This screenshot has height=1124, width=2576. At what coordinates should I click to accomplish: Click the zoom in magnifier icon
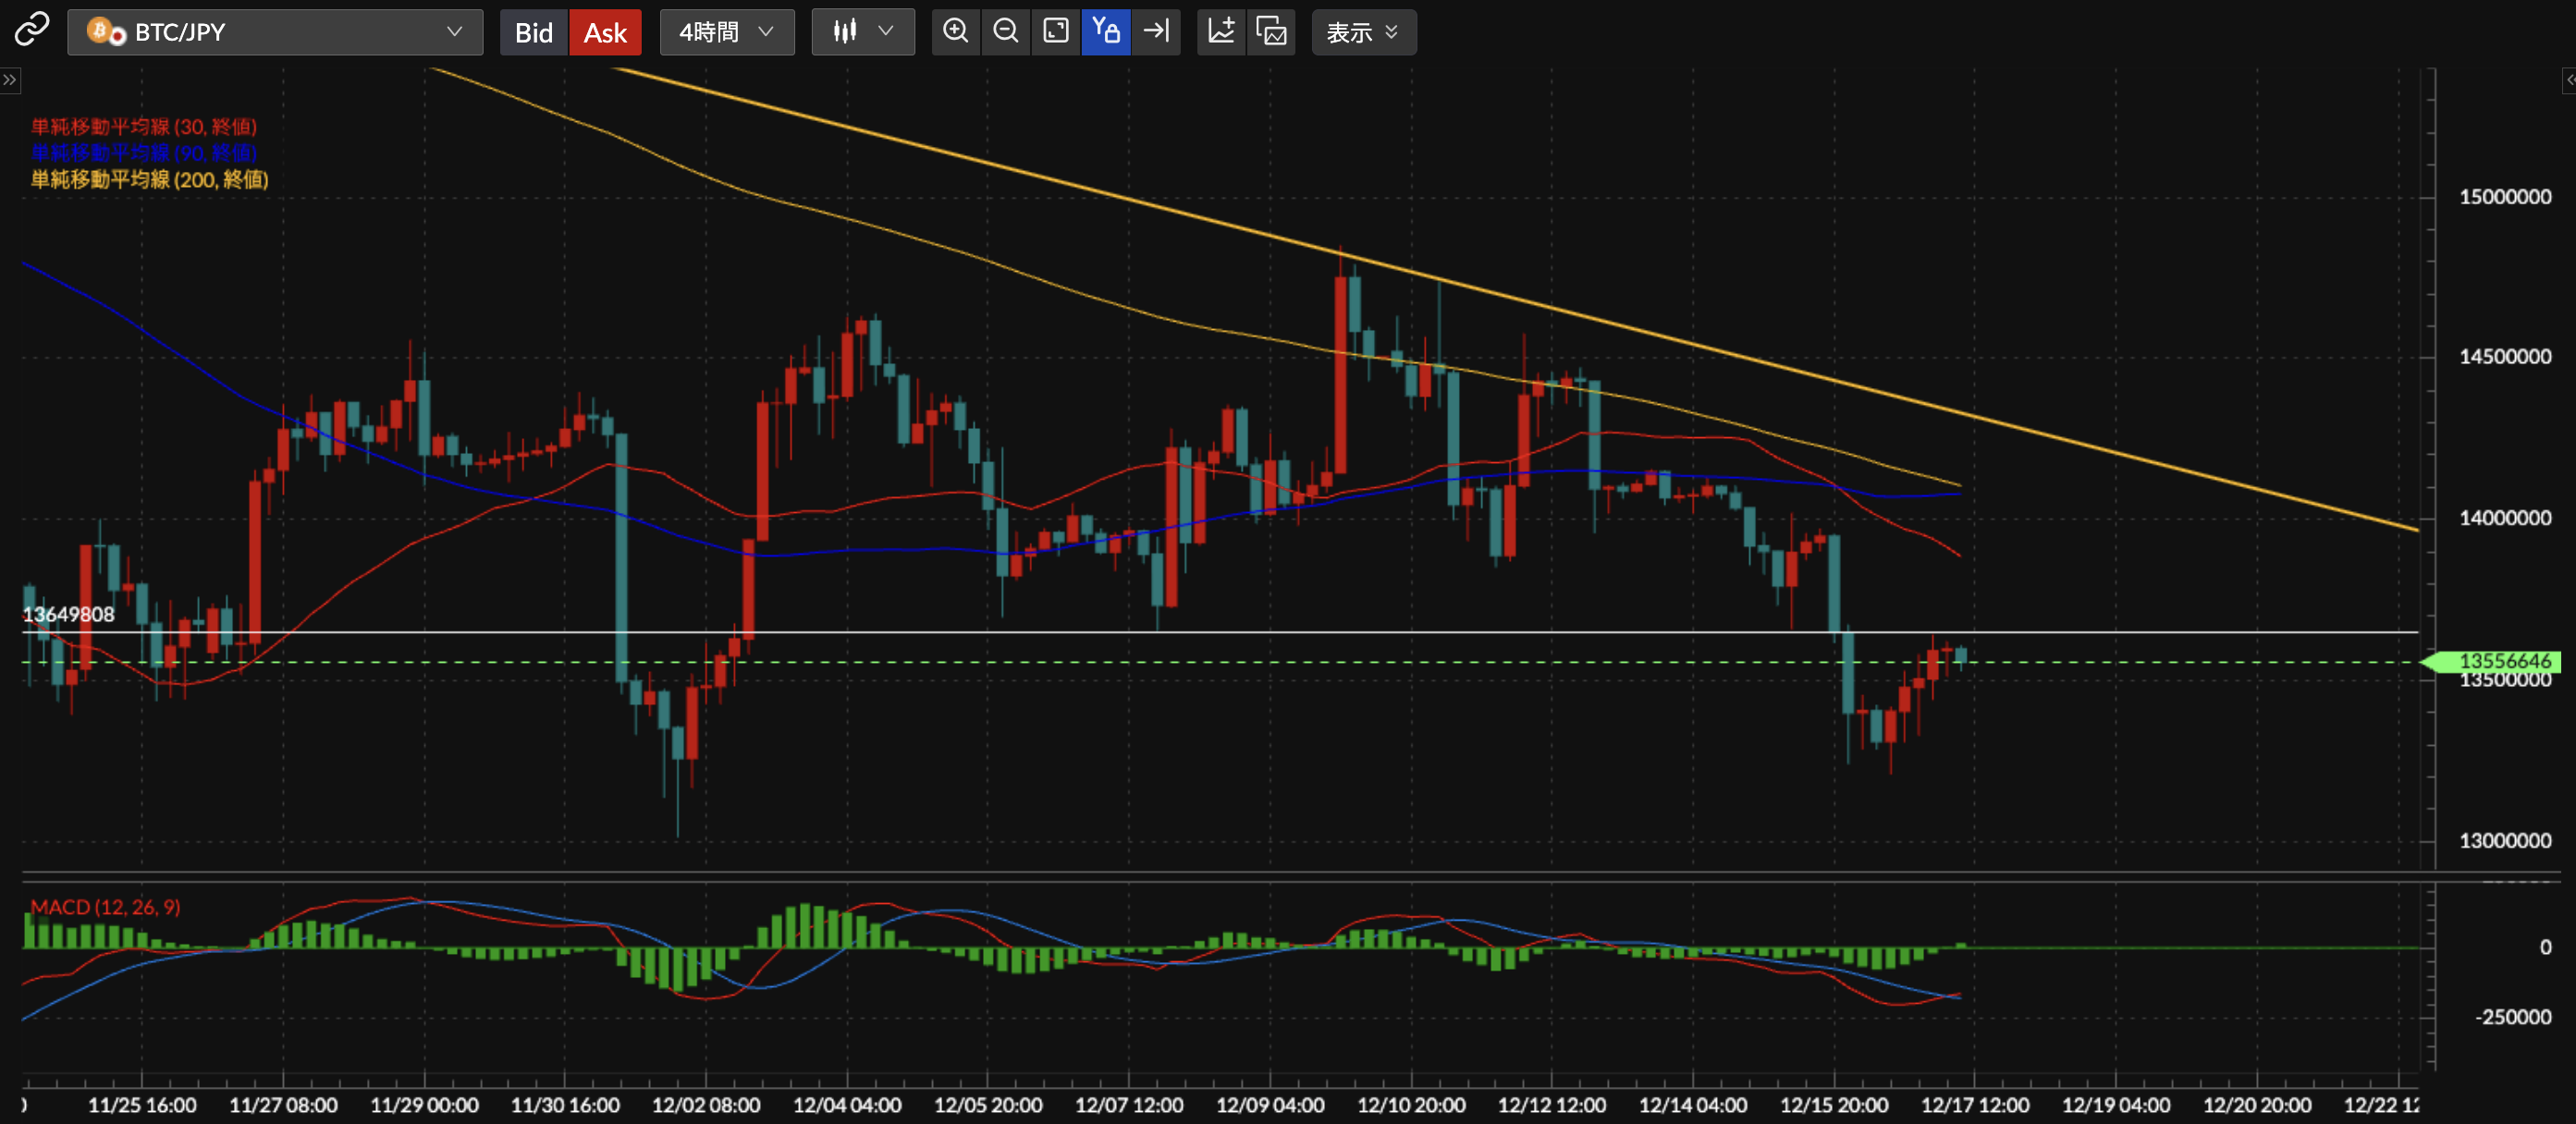click(x=956, y=31)
